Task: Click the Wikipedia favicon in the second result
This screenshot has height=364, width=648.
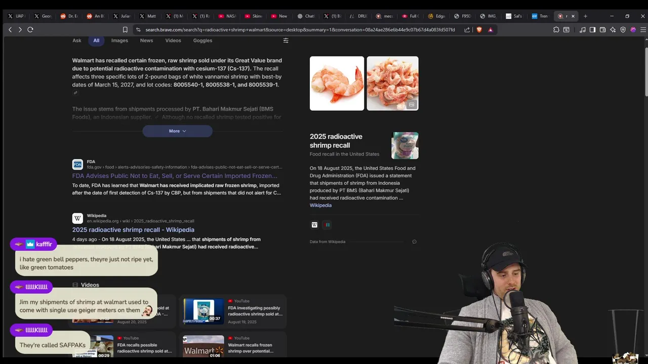Action: pos(77,218)
